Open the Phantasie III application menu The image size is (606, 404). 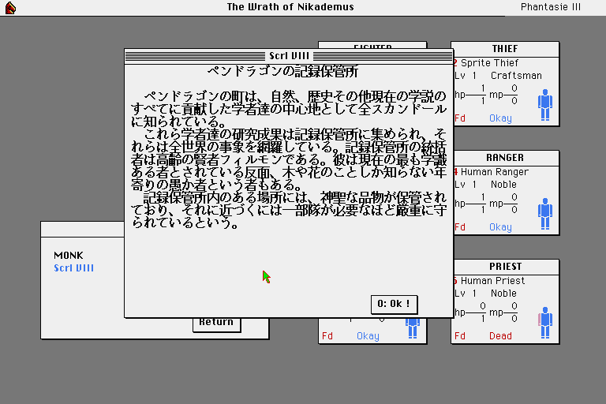[550, 7]
